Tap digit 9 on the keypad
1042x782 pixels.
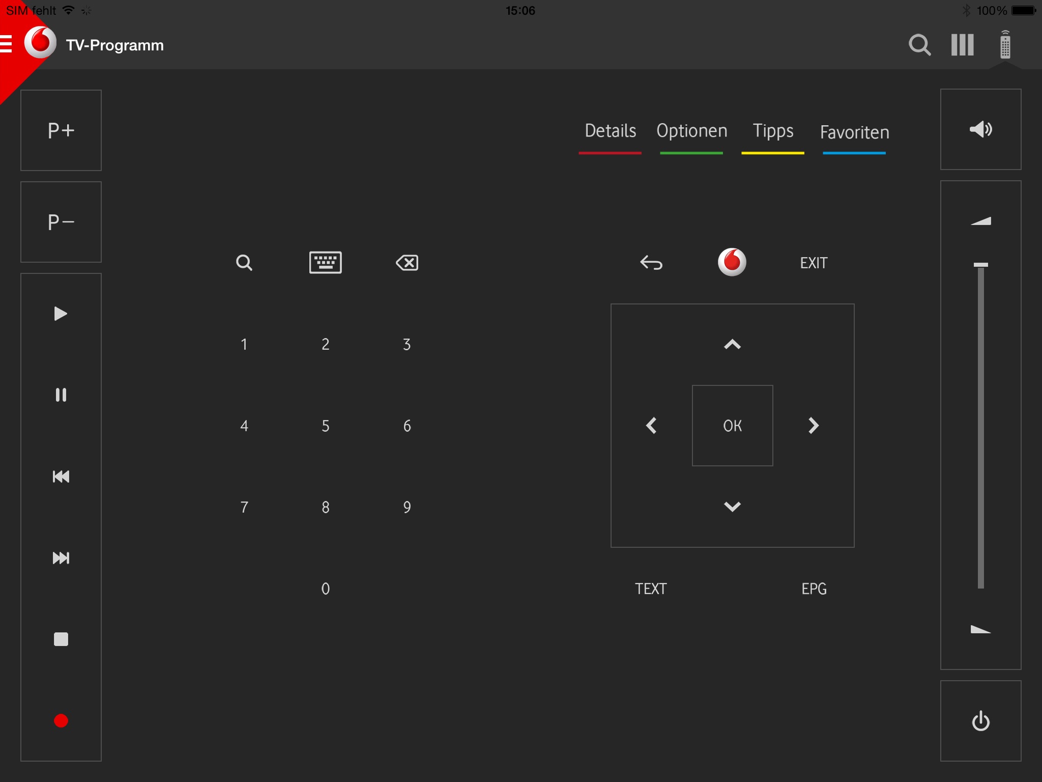[407, 507]
